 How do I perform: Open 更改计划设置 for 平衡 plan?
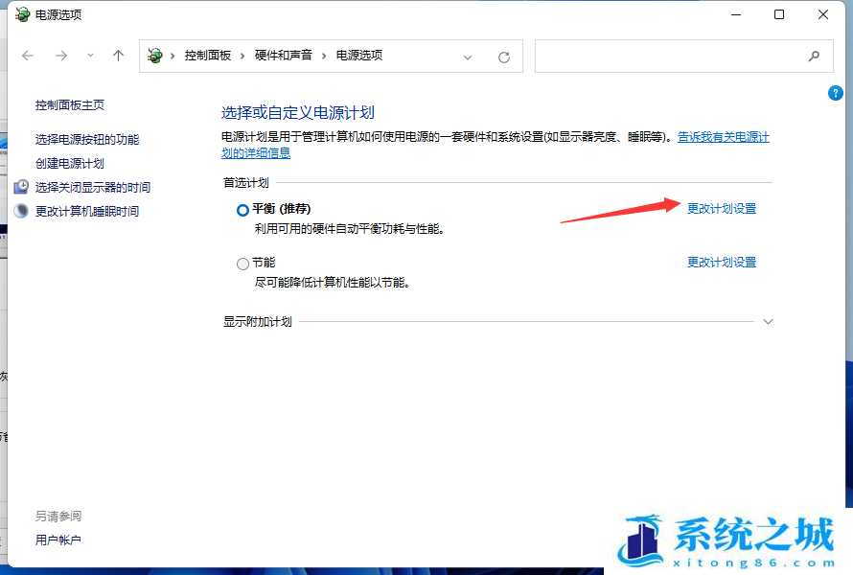(722, 208)
